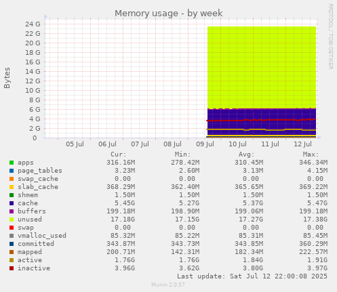Click the swap_cache orange legend swatch
The height and width of the screenshot is (292, 337).
click(x=12, y=179)
